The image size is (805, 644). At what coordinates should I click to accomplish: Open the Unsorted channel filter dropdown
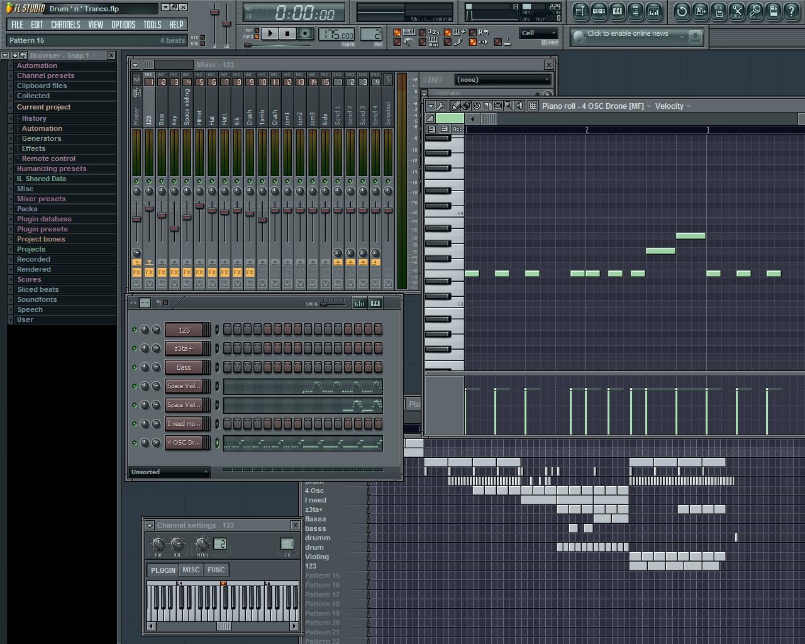[x=169, y=472]
